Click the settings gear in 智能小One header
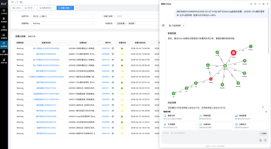This screenshot has width=271, height=149. pyautogui.click(x=263, y=4)
